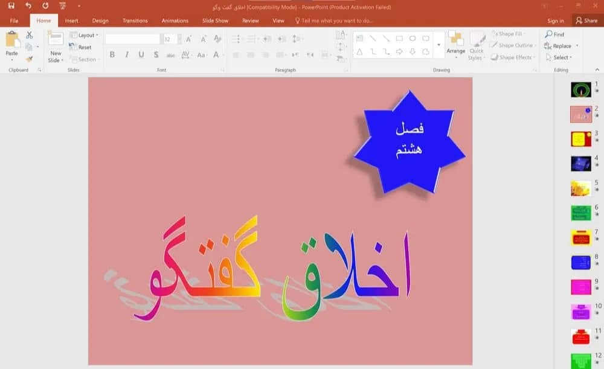This screenshot has height=369, width=604.
Task: Decrease list indent level
Action: (x=267, y=39)
